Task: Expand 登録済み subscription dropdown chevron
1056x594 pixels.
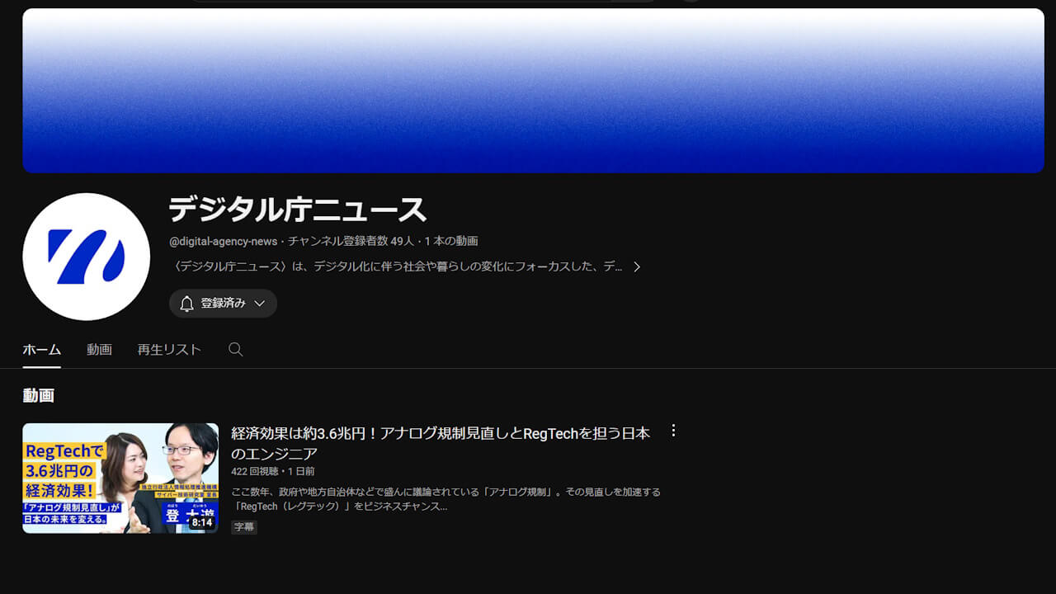Action: coord(259,304)
